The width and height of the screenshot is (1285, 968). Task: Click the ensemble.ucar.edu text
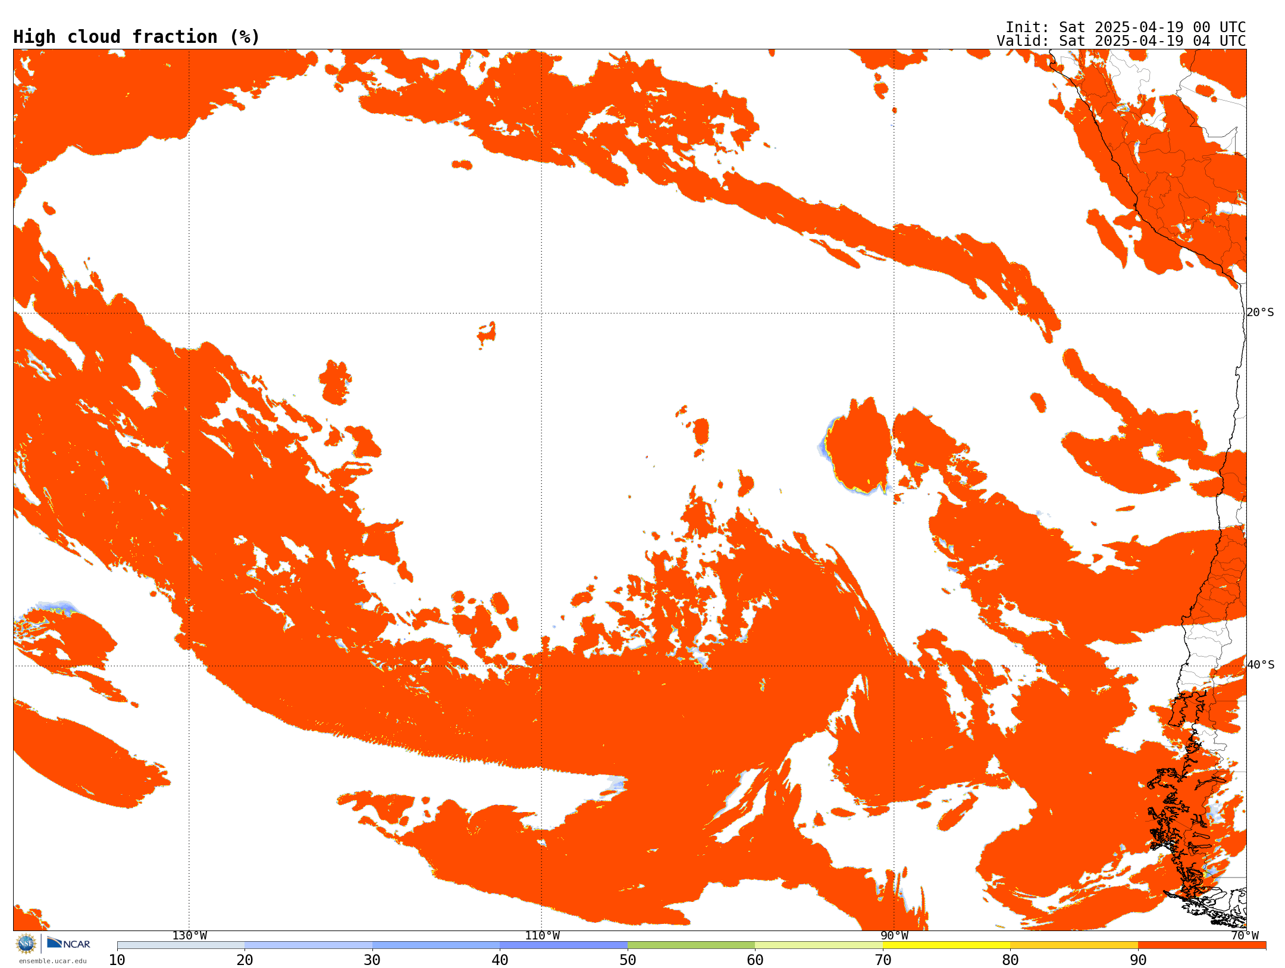(53, 961)
